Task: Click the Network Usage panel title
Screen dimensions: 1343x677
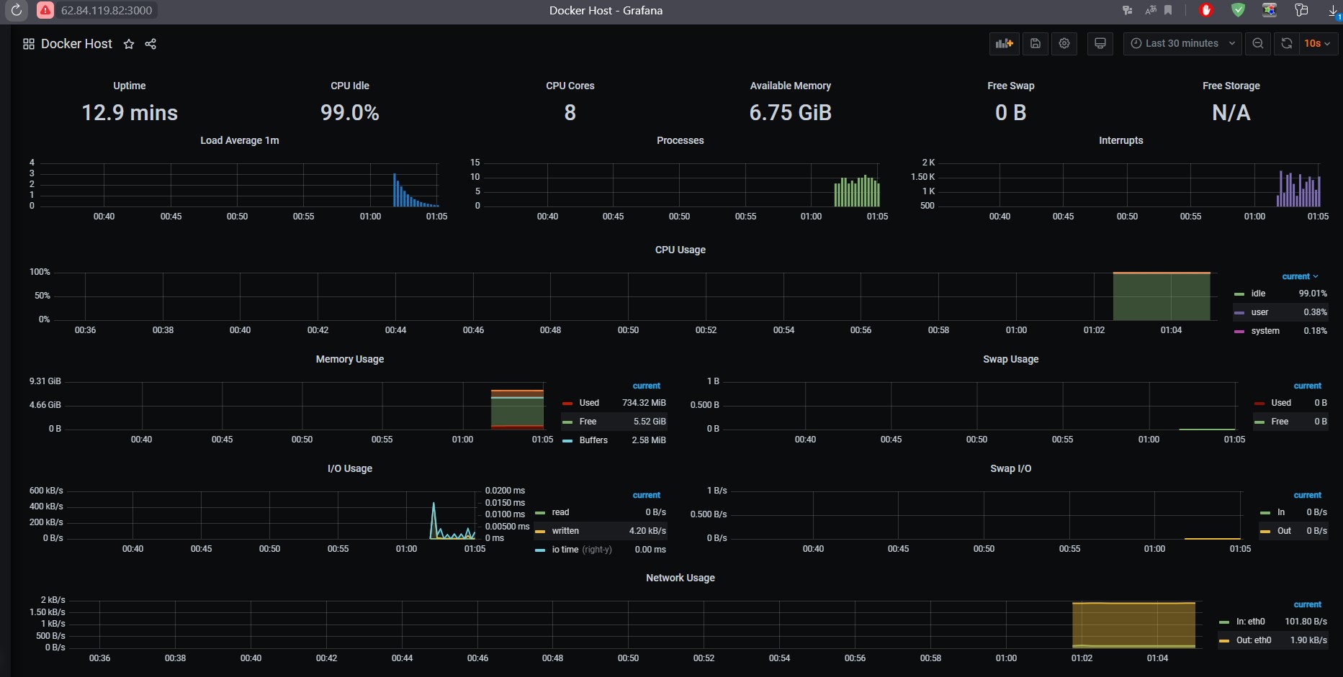Action: 679,578
